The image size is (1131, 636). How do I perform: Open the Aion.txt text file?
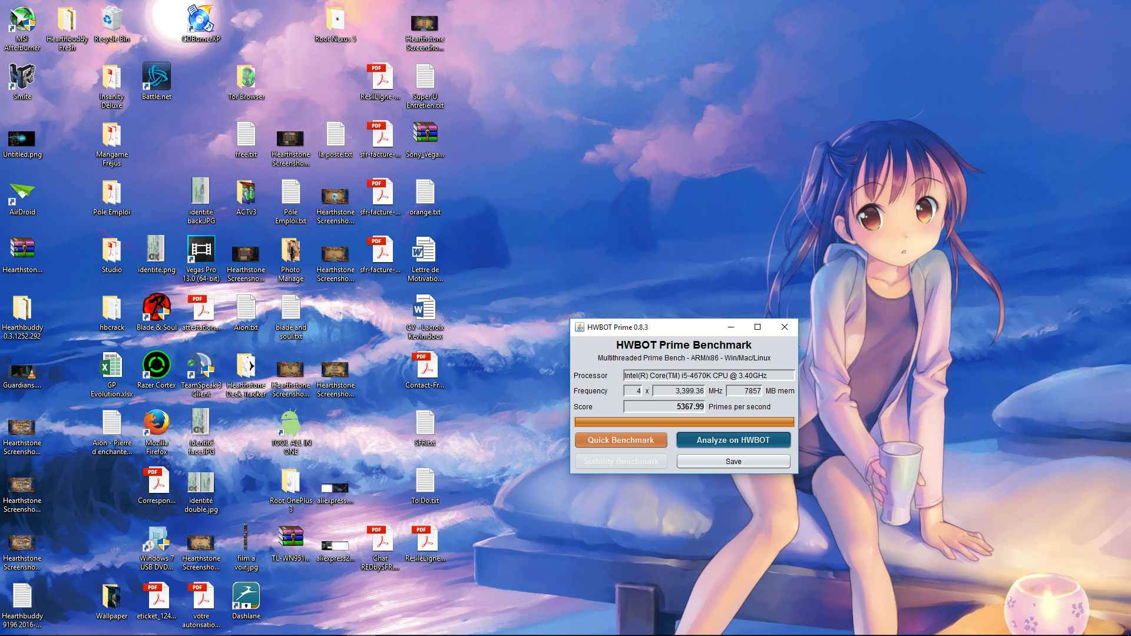246,312
